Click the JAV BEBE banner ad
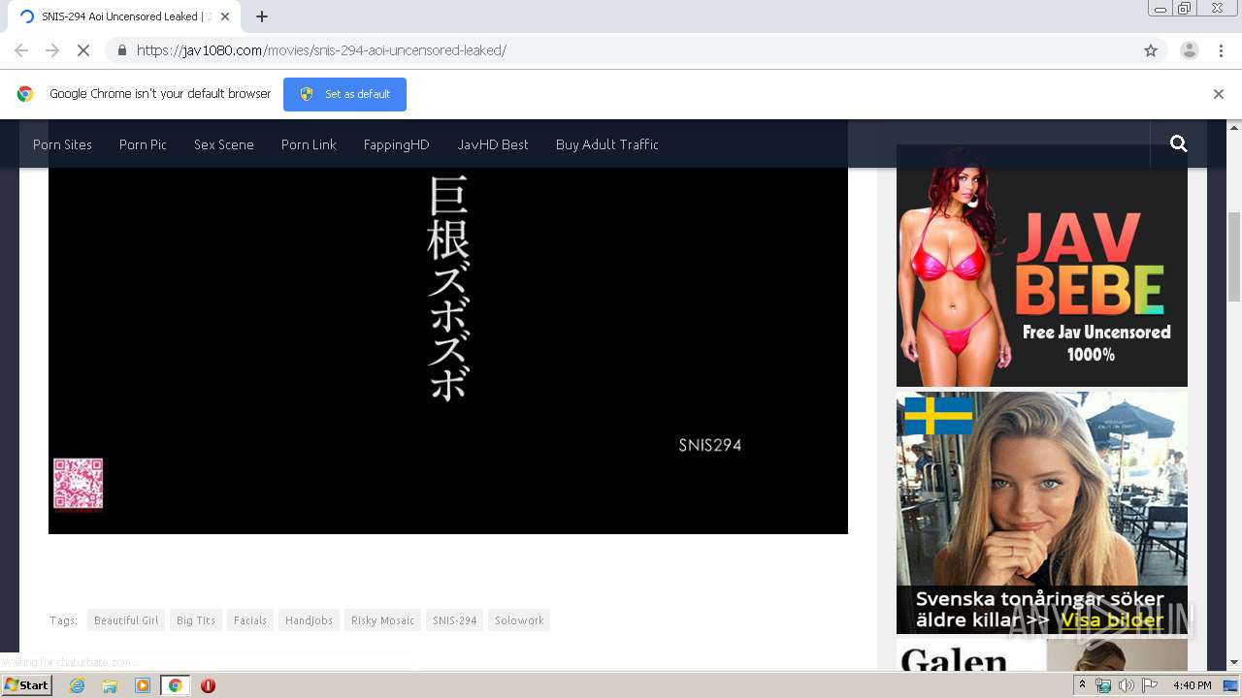 (x=1042, y=266)
